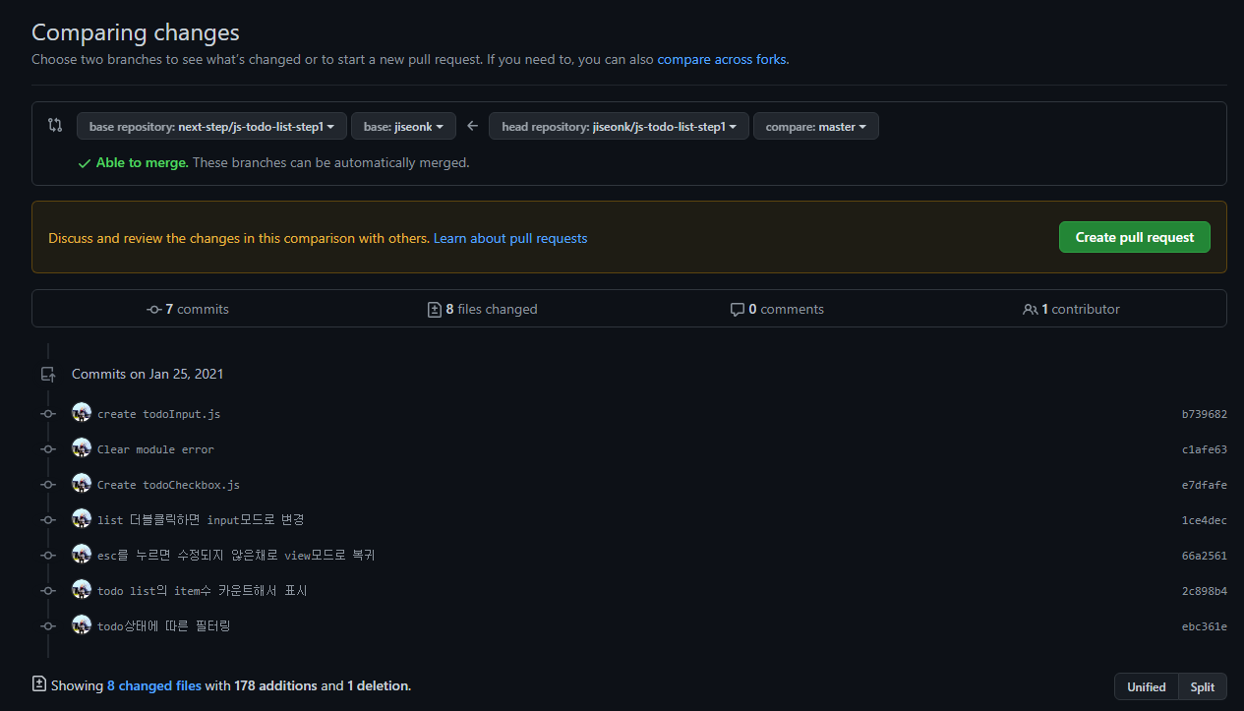Open the base repository dropdown

click(211, 126)
